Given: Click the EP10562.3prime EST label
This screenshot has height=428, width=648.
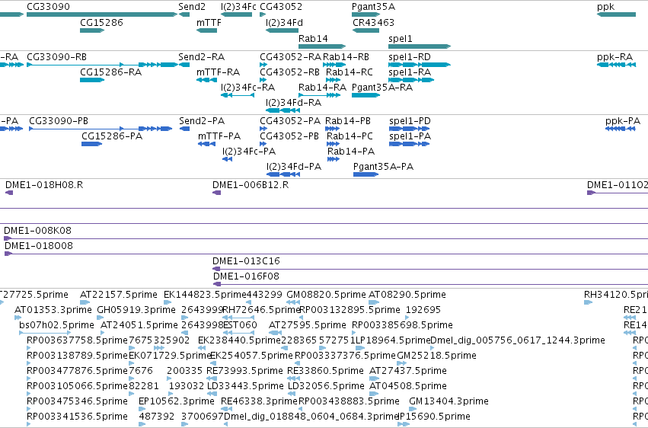Looking at the screenshot, I should (x=177, y=401).
